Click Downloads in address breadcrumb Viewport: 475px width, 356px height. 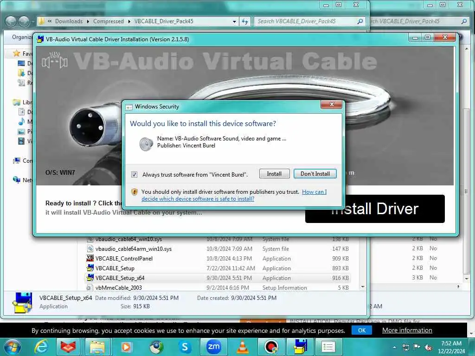point(69,21)
